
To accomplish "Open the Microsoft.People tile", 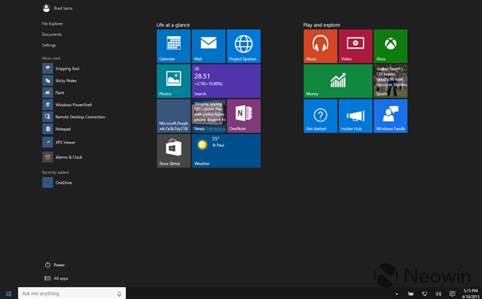I will (x=174, y=116).
